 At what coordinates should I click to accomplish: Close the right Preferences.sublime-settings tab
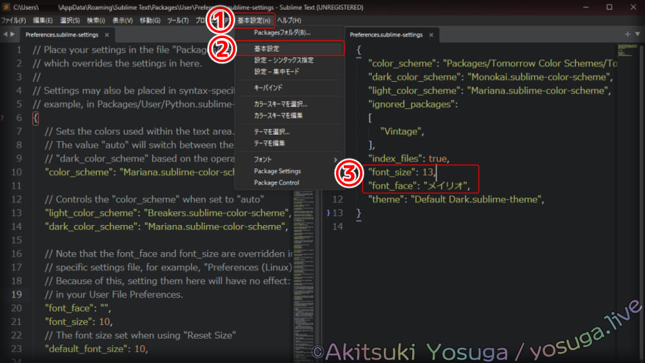click(x=432, y=35)
